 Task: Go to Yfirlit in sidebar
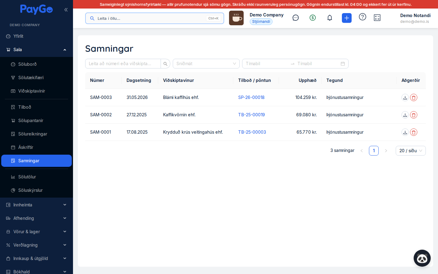coord(36,36)
